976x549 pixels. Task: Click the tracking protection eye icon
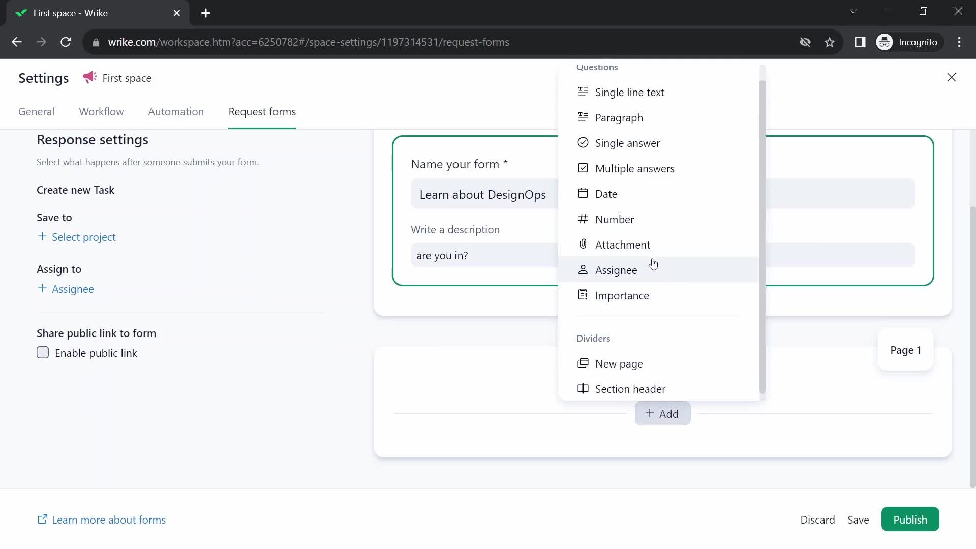pos(805,42)
